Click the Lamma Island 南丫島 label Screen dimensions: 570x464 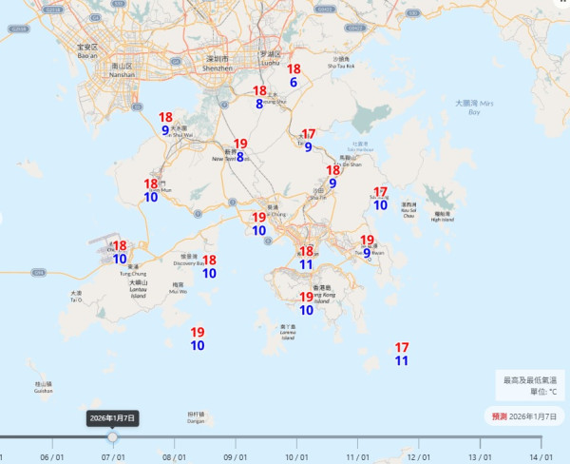coord(288,332)
